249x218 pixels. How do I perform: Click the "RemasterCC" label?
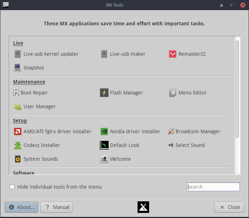coord(192,54)
